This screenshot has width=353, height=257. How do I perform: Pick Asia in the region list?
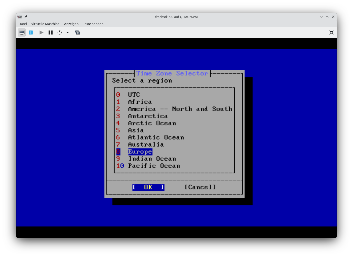pyautogui.click(x=136, y=130)
